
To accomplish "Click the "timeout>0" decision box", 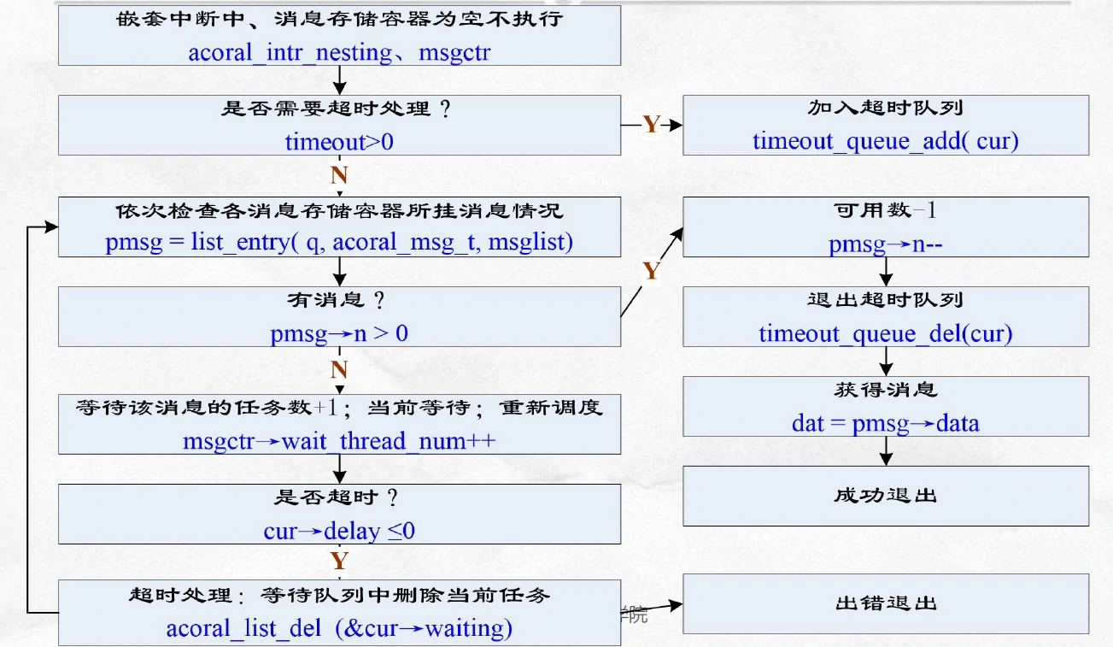I will [338, 125].
